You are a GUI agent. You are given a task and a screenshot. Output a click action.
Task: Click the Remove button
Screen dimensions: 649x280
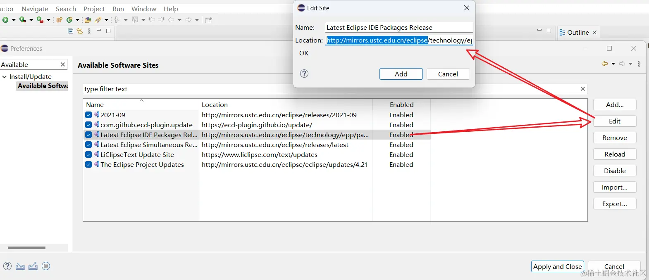pos(615,138)
